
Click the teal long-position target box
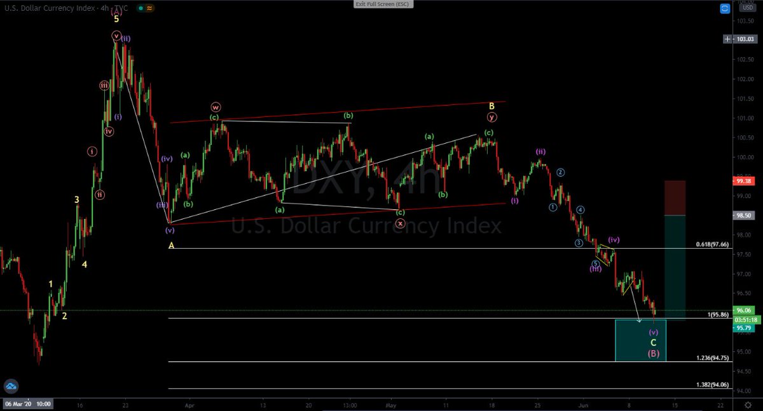pos(675,267)
